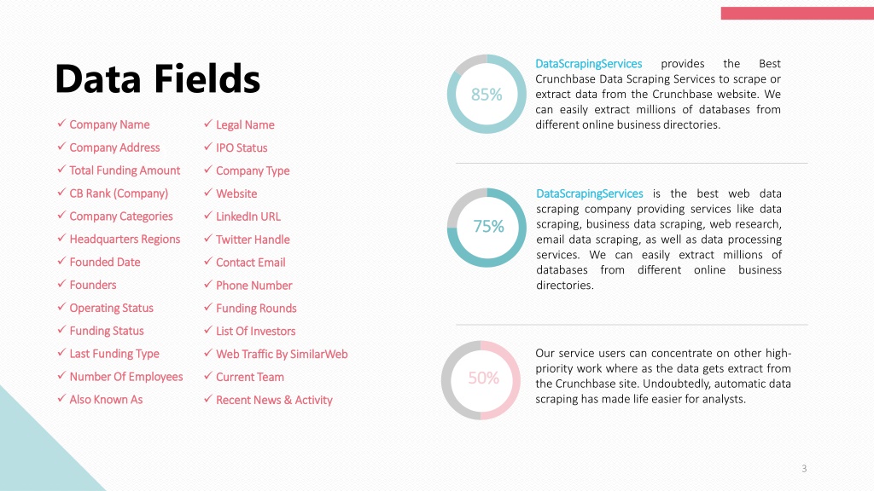
Task: Open the first DataScrapingServices link
Action: (589, 63)
